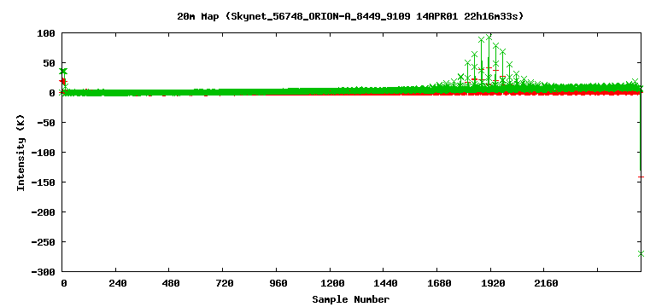
Task: Click the Intensity (K) axis label
Action: (x=20, y=153)
